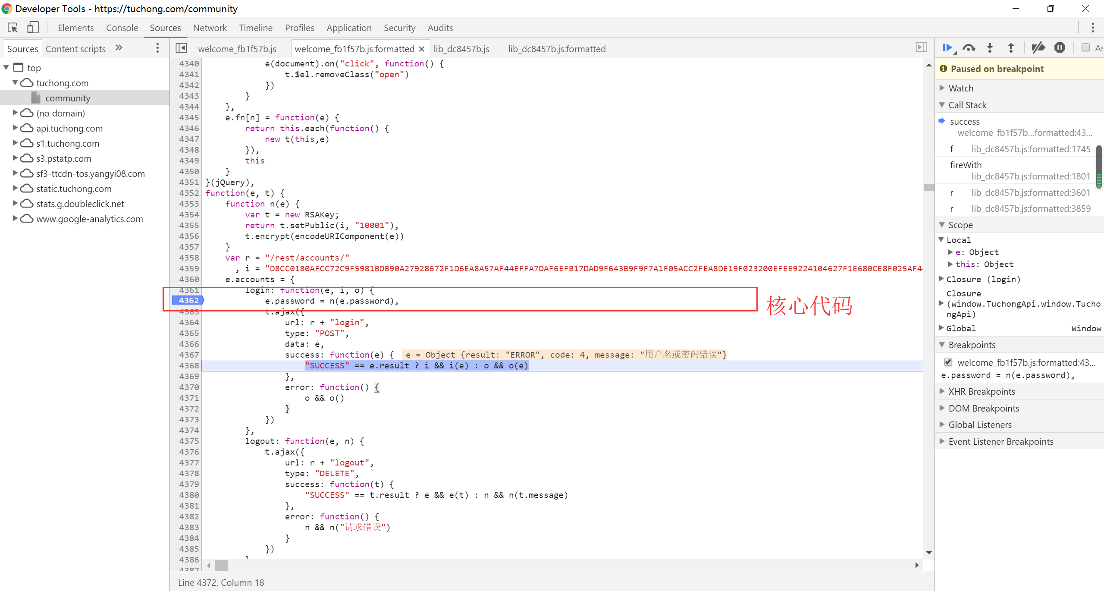The height and width of the screenshot is (591, 1104).
Task: Toggle pause on exceptions icon
Action: (1060, 48)
